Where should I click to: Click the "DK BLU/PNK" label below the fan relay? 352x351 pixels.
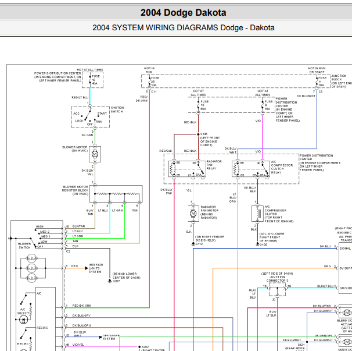pos(166,192)
